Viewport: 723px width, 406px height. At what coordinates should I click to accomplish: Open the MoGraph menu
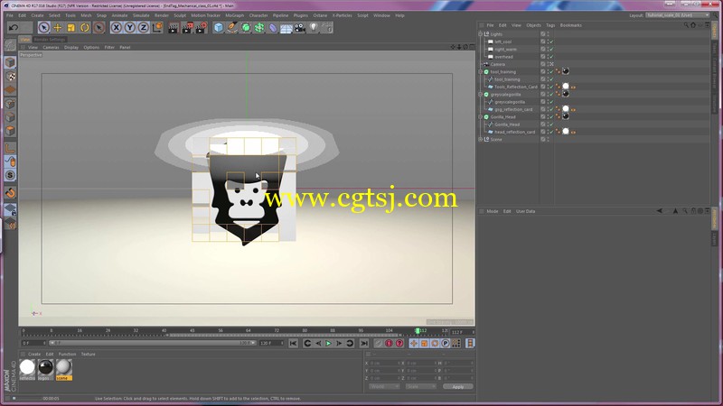(x=234, y=15)
